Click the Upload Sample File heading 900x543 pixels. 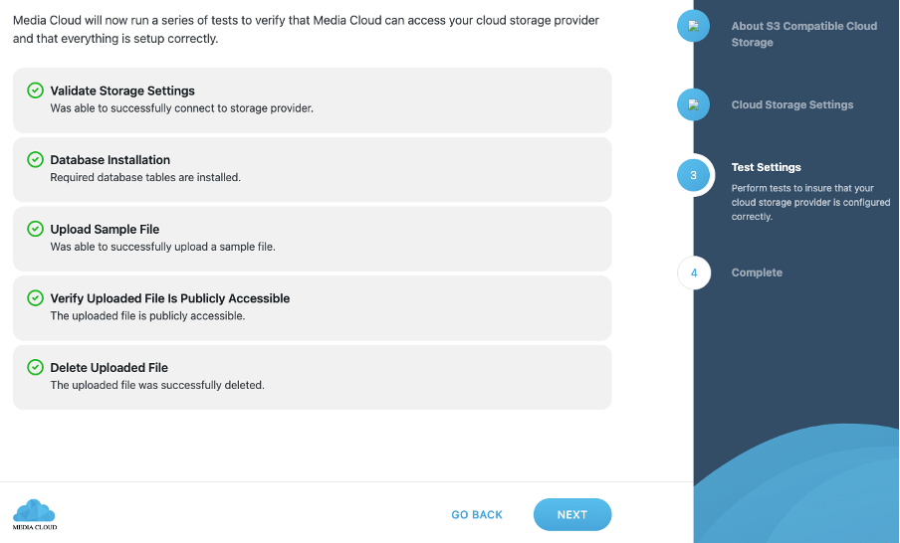[x=105, y=230]
